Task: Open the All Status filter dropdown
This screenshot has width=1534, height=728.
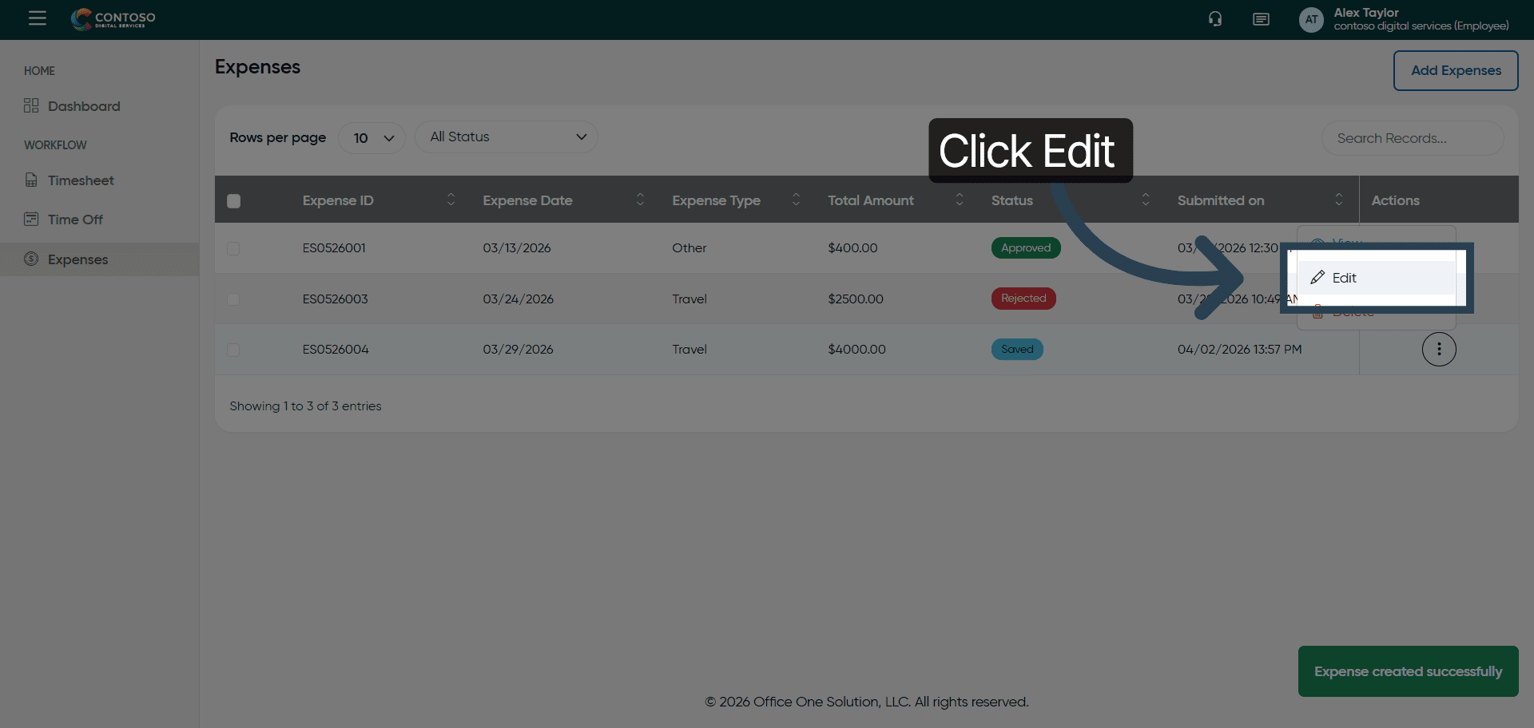Action: coord(506,137)
